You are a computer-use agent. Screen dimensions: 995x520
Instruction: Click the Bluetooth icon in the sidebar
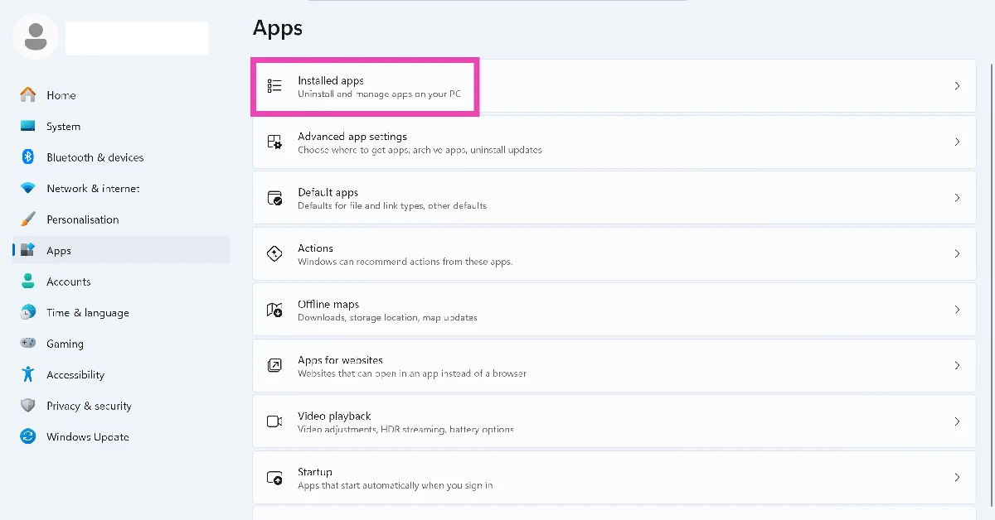(x=28, y=156)
